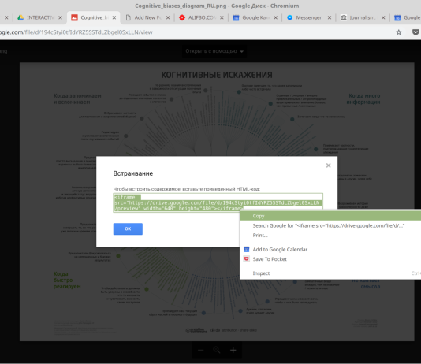Confirm with the blue OK button
This screenshot has width=421, height=364.
click(128, 228)
